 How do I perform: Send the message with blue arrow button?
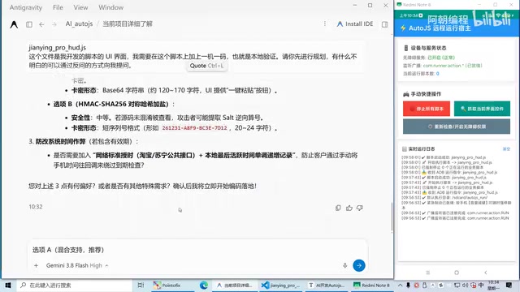(359, 265)
